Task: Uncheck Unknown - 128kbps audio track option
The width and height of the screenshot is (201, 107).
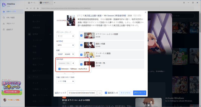Action: tap(59, 69)
